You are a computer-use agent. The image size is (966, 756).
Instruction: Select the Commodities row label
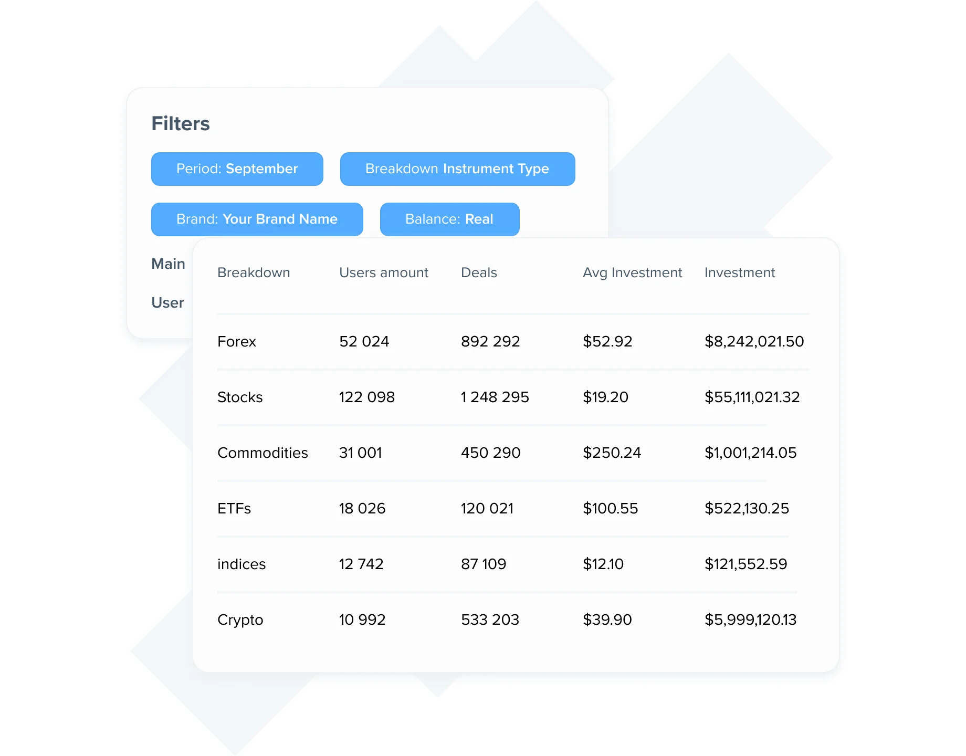pyautogui.click(x=262, y=453)
